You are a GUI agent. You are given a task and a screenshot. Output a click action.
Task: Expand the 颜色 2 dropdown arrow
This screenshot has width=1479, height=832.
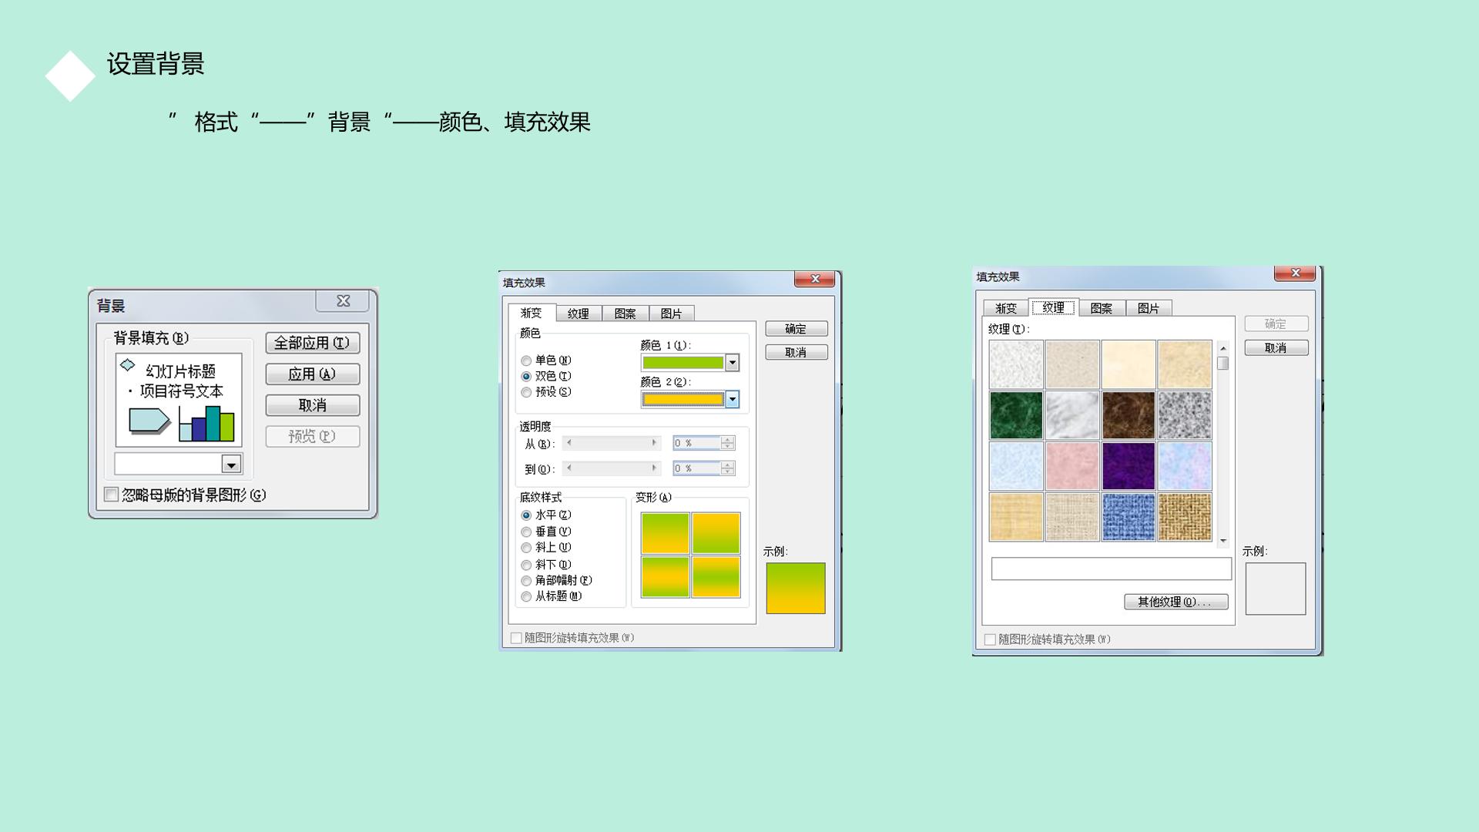[733, 399]
